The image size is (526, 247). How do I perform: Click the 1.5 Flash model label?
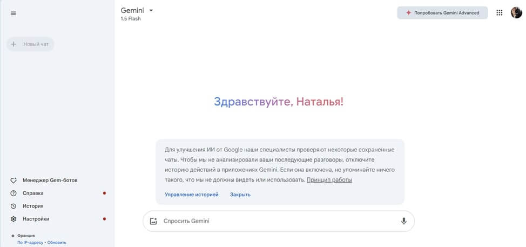click(x=131, y=19)
